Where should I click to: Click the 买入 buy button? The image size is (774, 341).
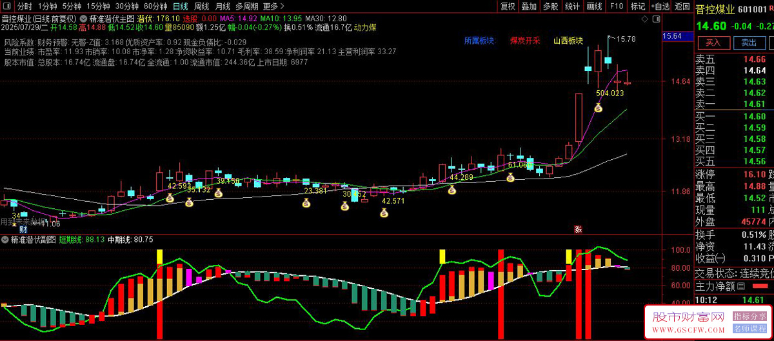click(713, 43)
